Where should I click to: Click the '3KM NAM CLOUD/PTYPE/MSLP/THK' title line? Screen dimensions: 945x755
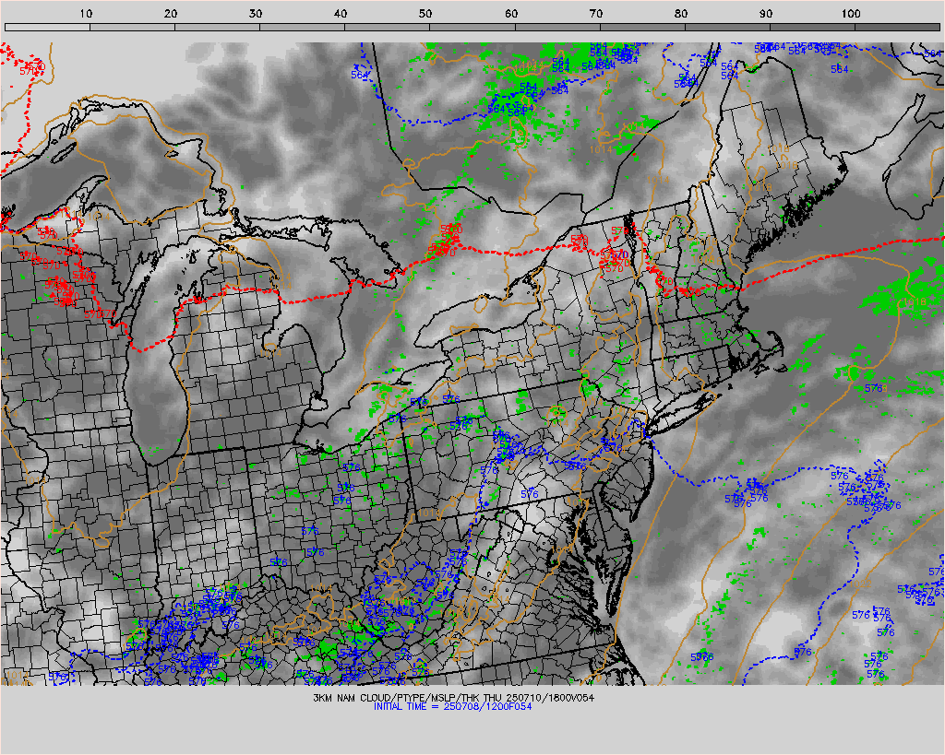tap(453, 698)
